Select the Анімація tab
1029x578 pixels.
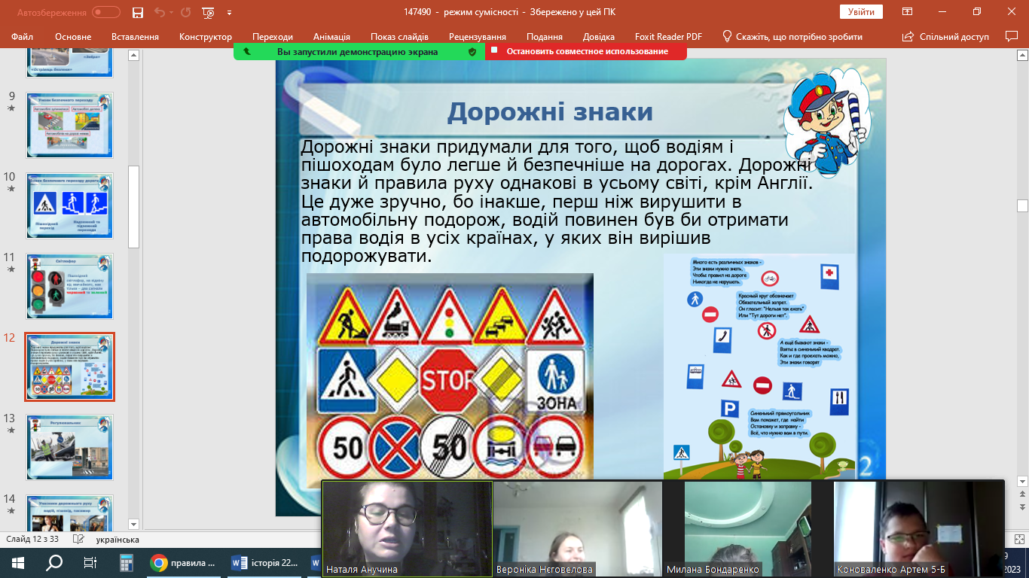331,36
